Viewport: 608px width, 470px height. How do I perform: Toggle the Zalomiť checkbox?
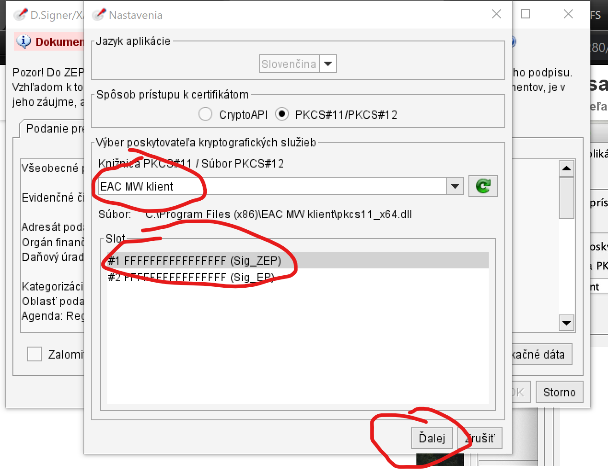pyautogui.click(x=35, y=354)
